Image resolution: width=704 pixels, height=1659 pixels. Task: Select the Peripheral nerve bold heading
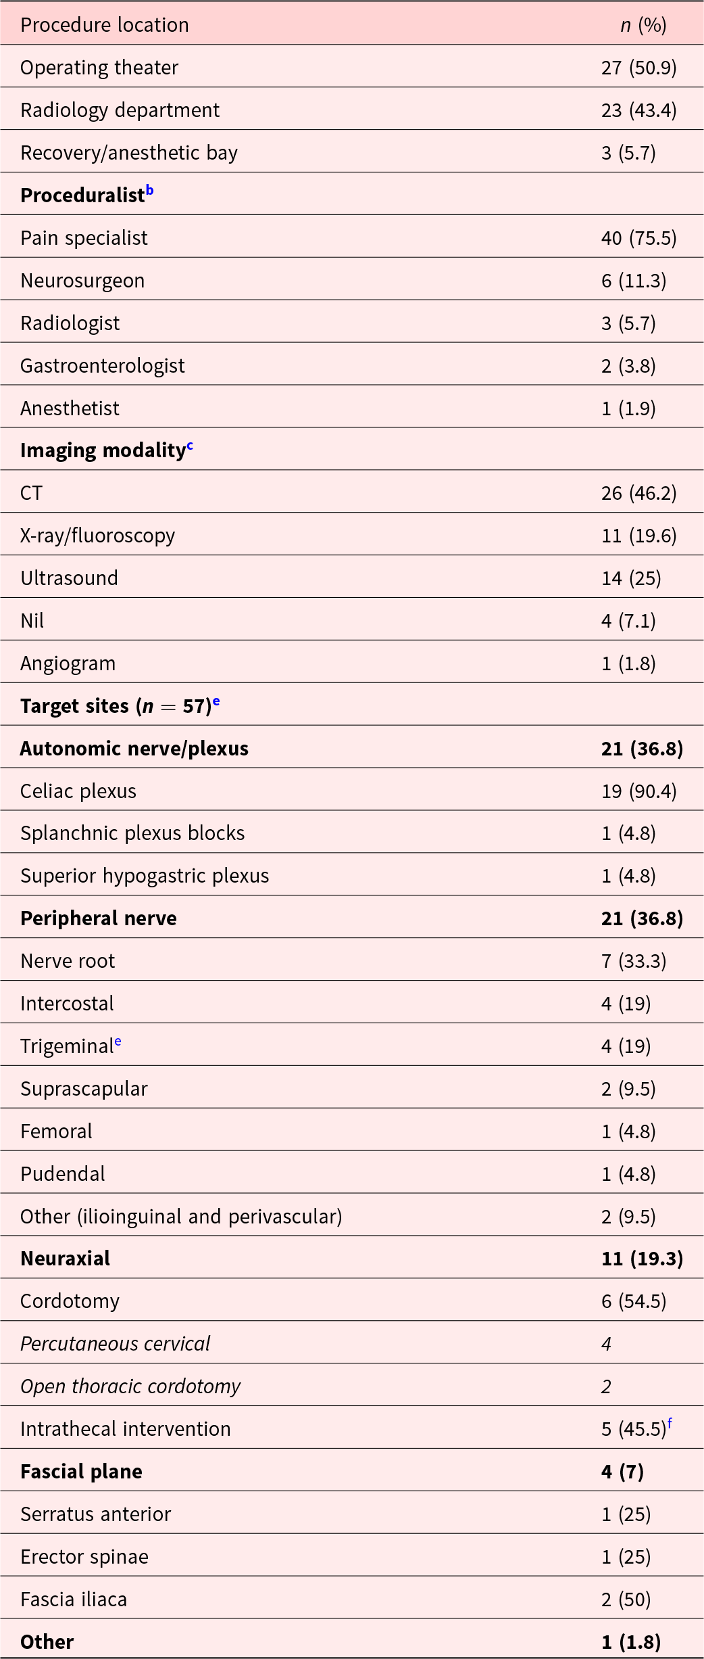click(x=99, y=918)
